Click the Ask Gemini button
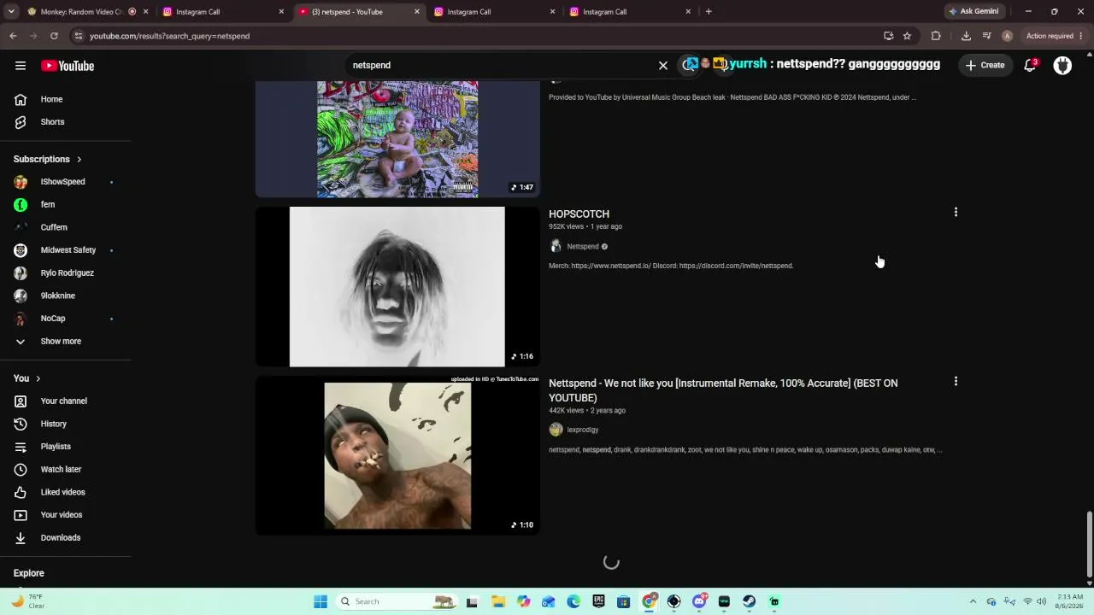Screen dimensions: 1094x615 (x=973, y=12)
